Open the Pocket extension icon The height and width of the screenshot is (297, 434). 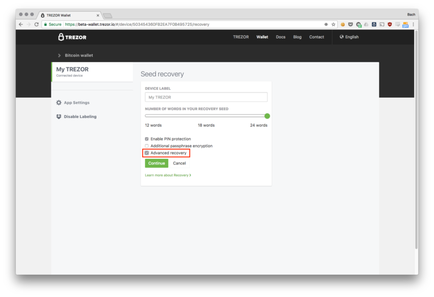pos(350,25)
